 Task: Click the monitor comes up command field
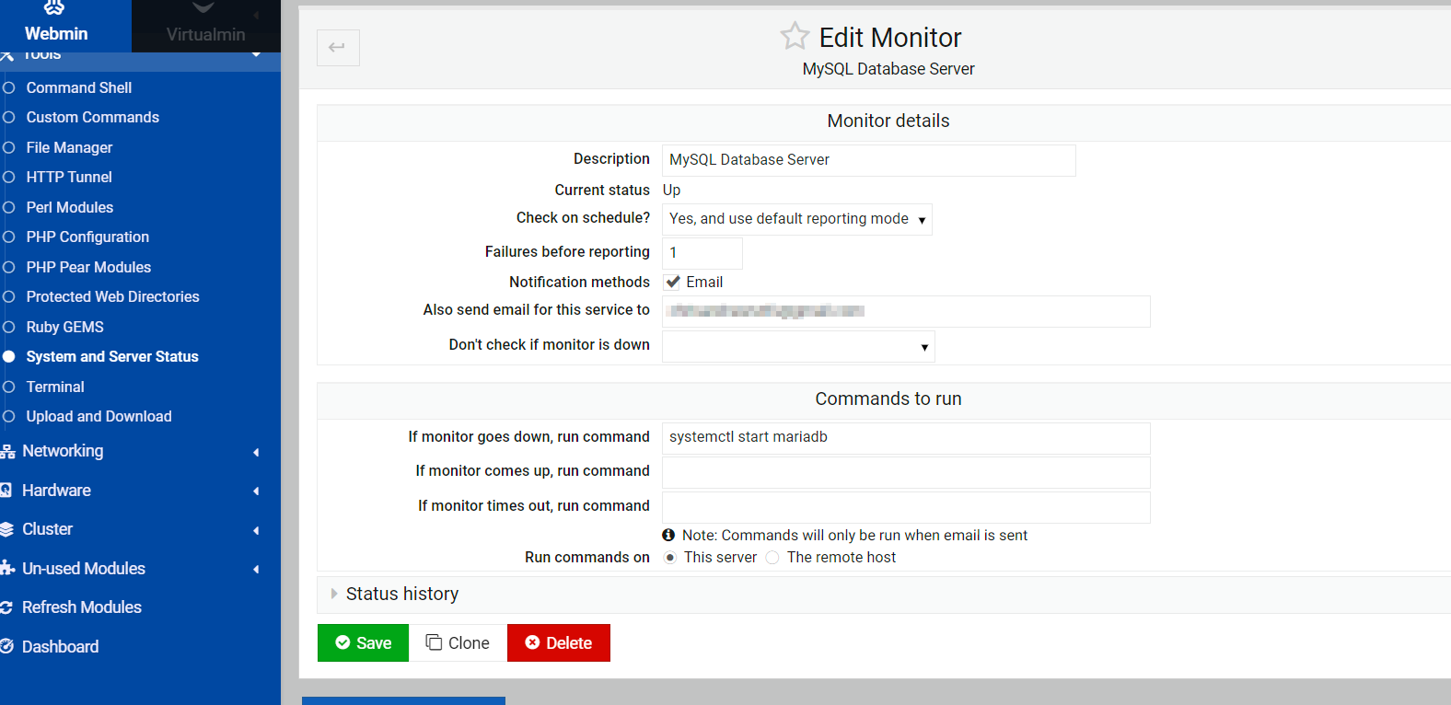(906, 472)
